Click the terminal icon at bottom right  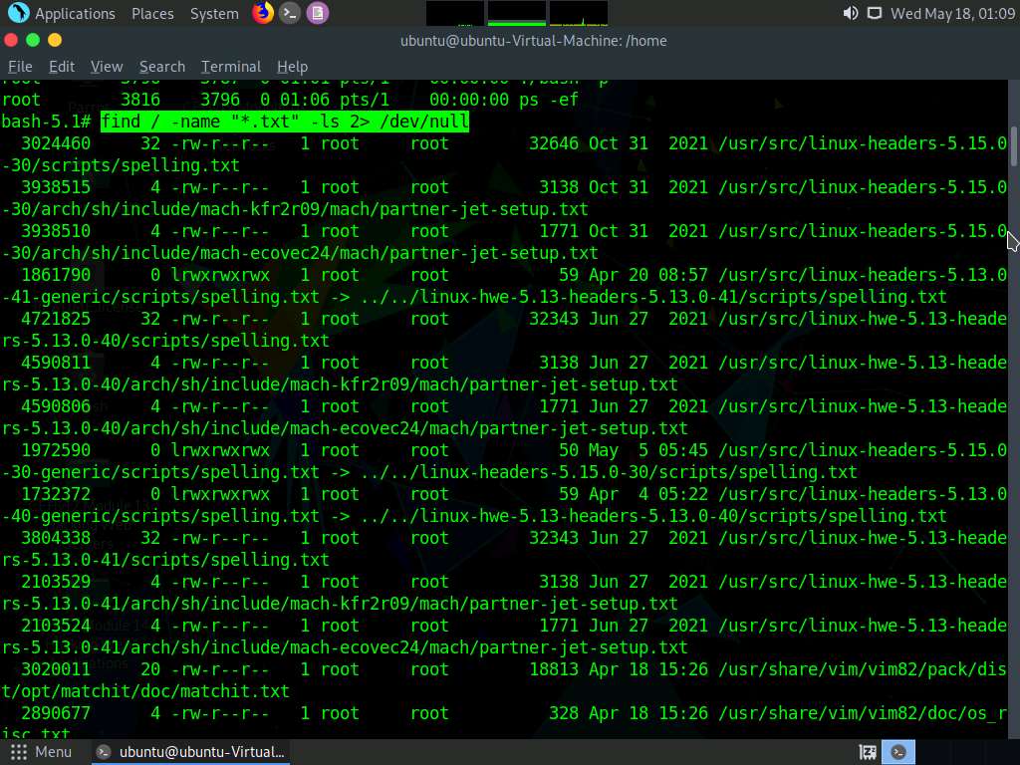[x=897, y=752]
